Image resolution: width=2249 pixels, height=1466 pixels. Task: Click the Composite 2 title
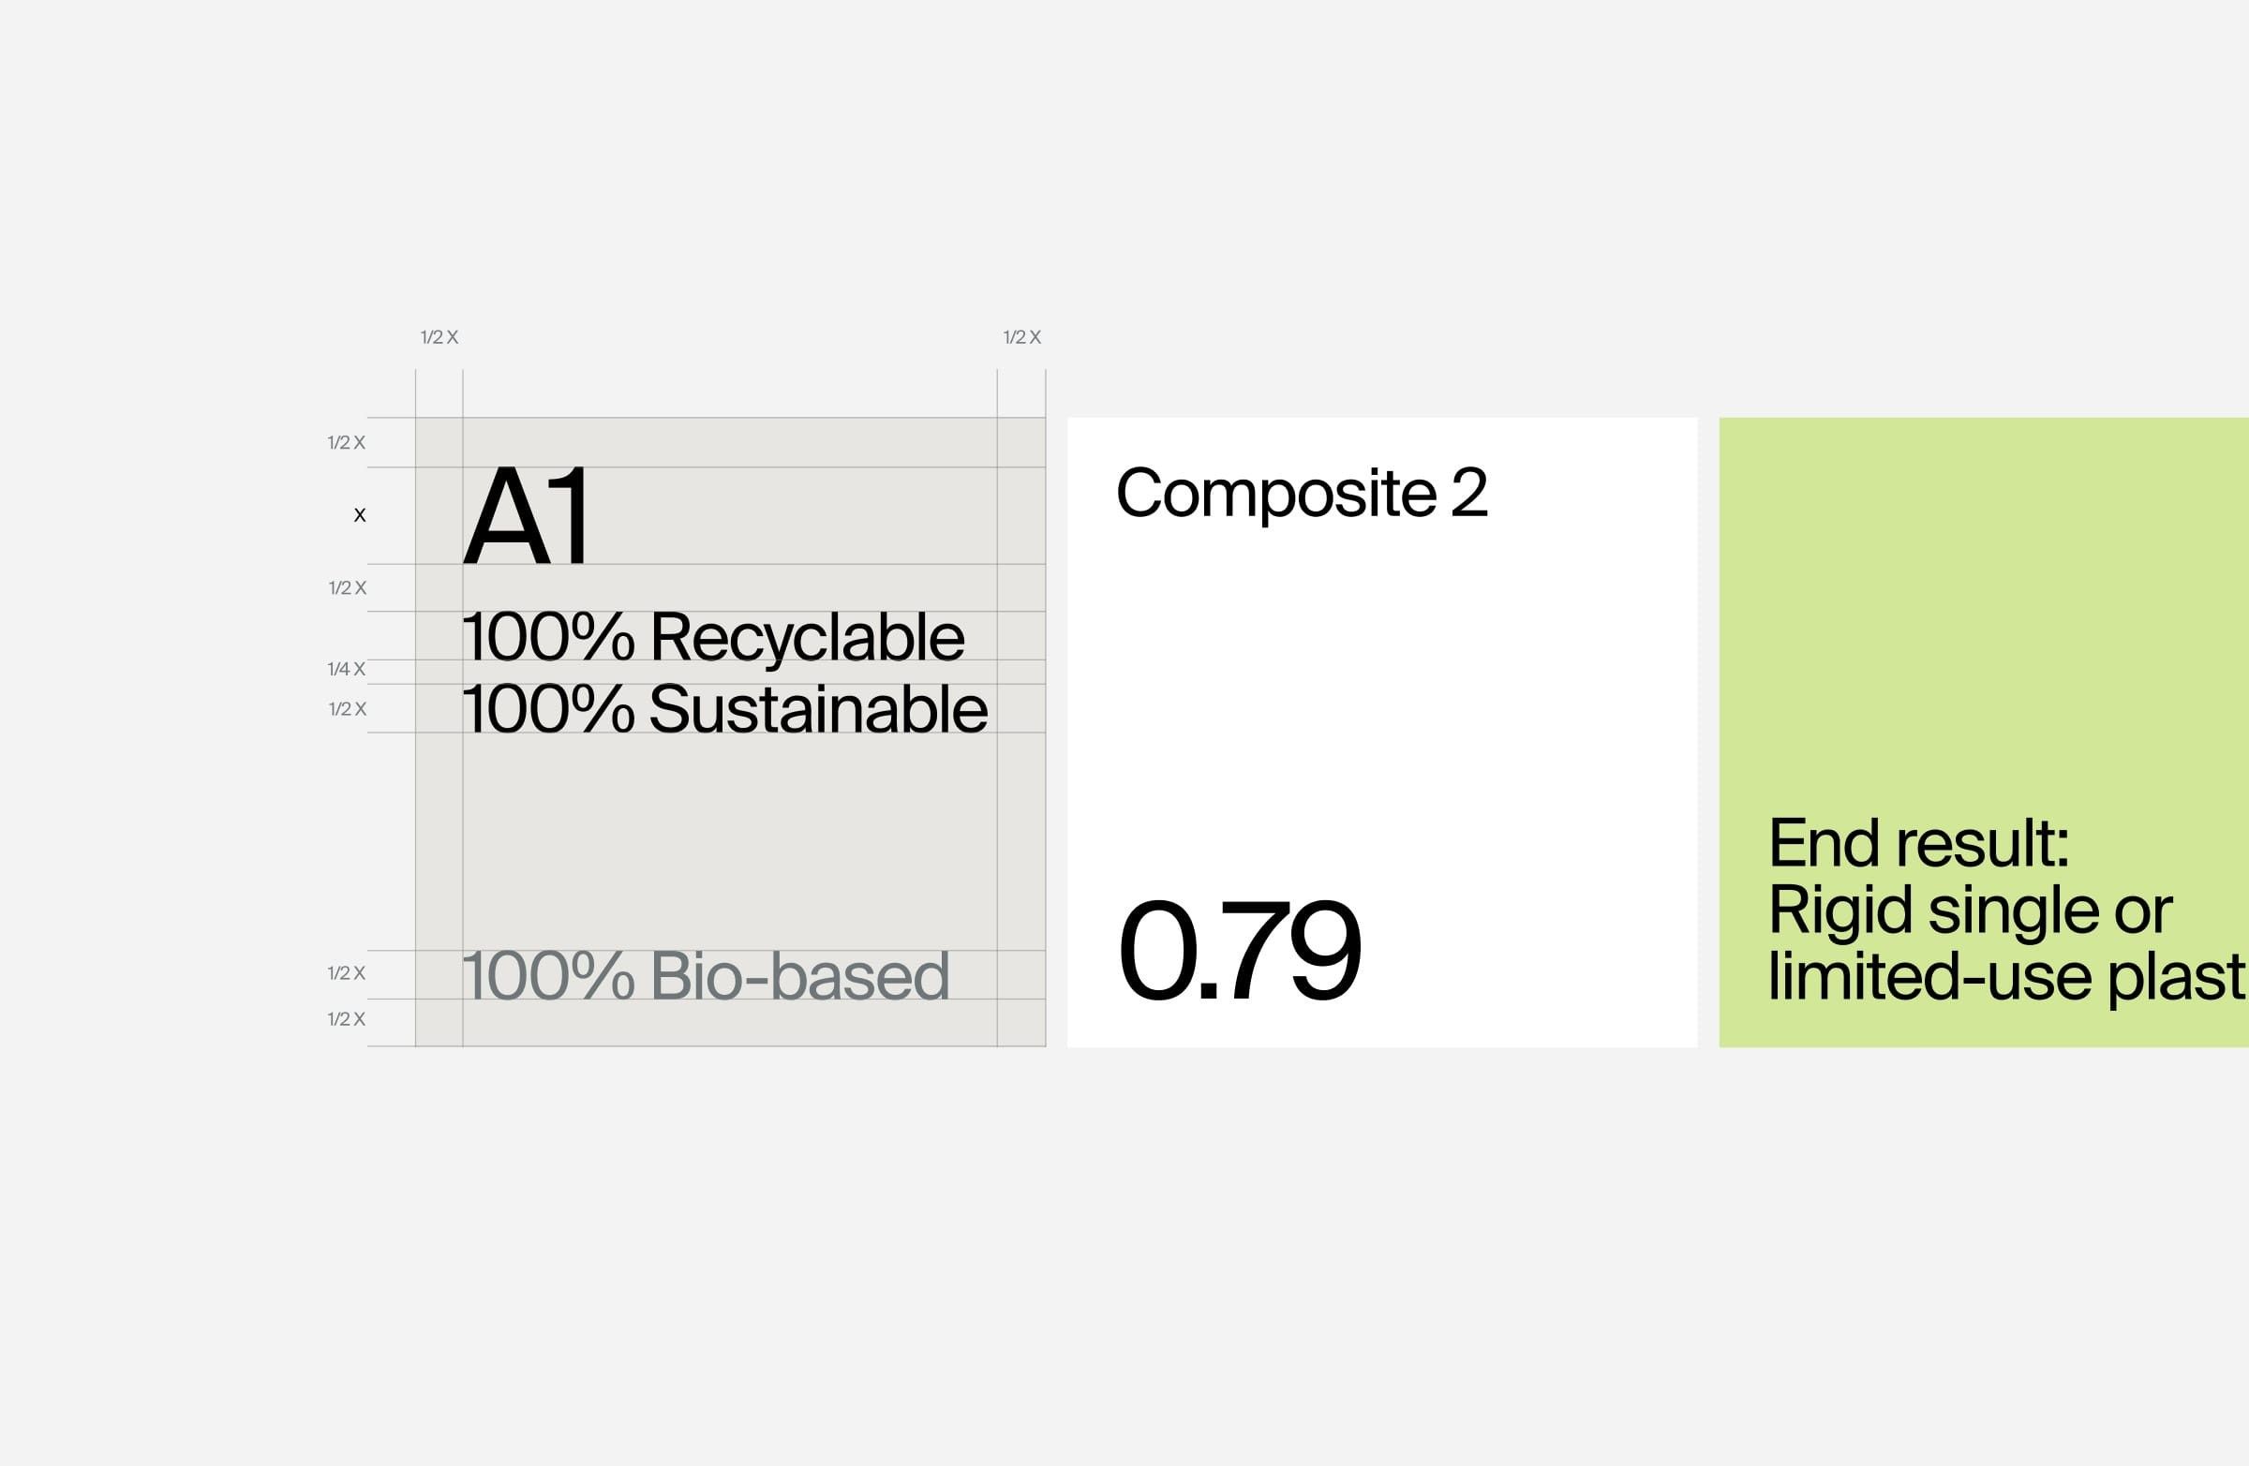pyautogui.click(x=1302, y=493)
